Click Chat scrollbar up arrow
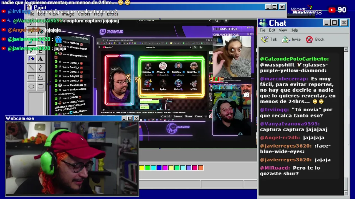Screen dimensions: 355x199 pyautogui.click(x=346, y=50)
